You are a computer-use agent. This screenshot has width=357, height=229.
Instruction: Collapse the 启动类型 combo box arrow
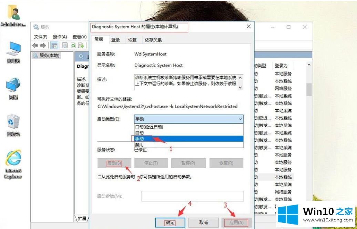[x=240, y=119]
